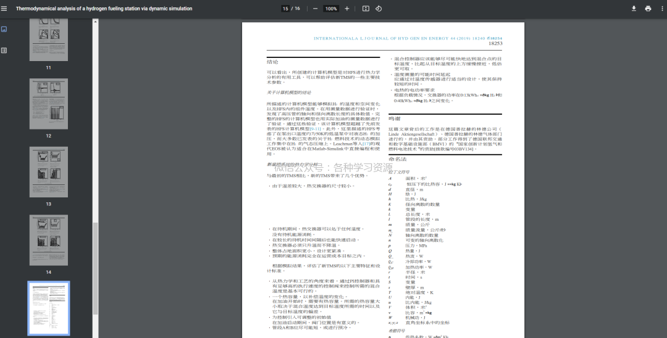
Task: Edit the 100% zoom level field
Action: pyautogui.click(x=331, y=9)
